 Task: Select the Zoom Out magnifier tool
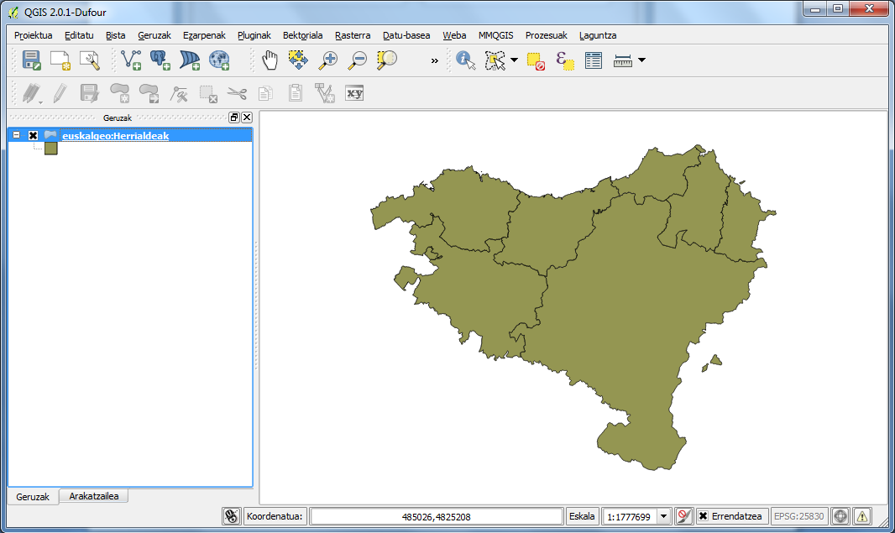pos(358,60)
